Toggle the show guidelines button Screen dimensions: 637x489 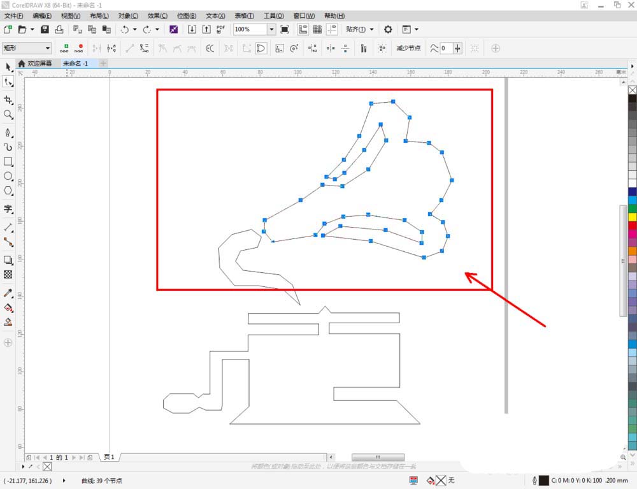(332, 29)
